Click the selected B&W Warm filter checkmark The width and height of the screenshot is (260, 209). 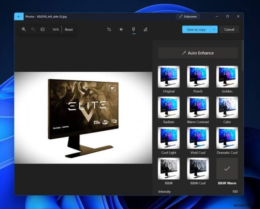pos(227,169)
